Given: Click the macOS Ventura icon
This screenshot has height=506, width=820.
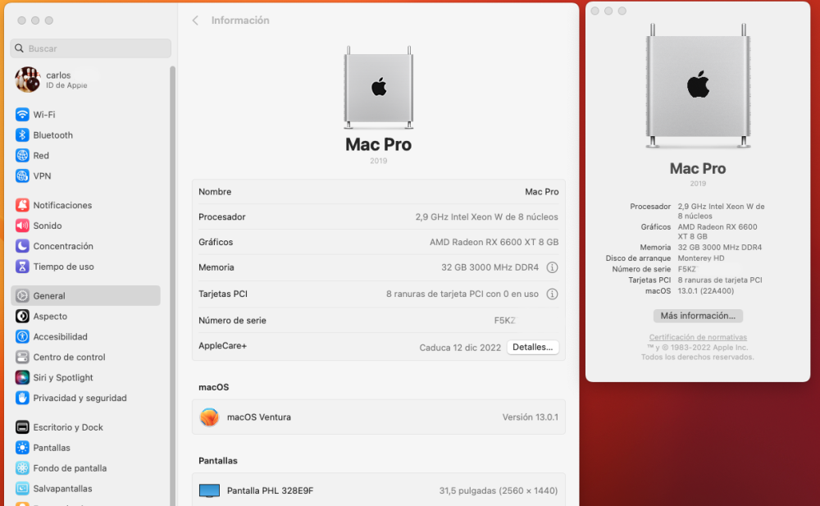Looking at the screenshot, I should point(209,417).
